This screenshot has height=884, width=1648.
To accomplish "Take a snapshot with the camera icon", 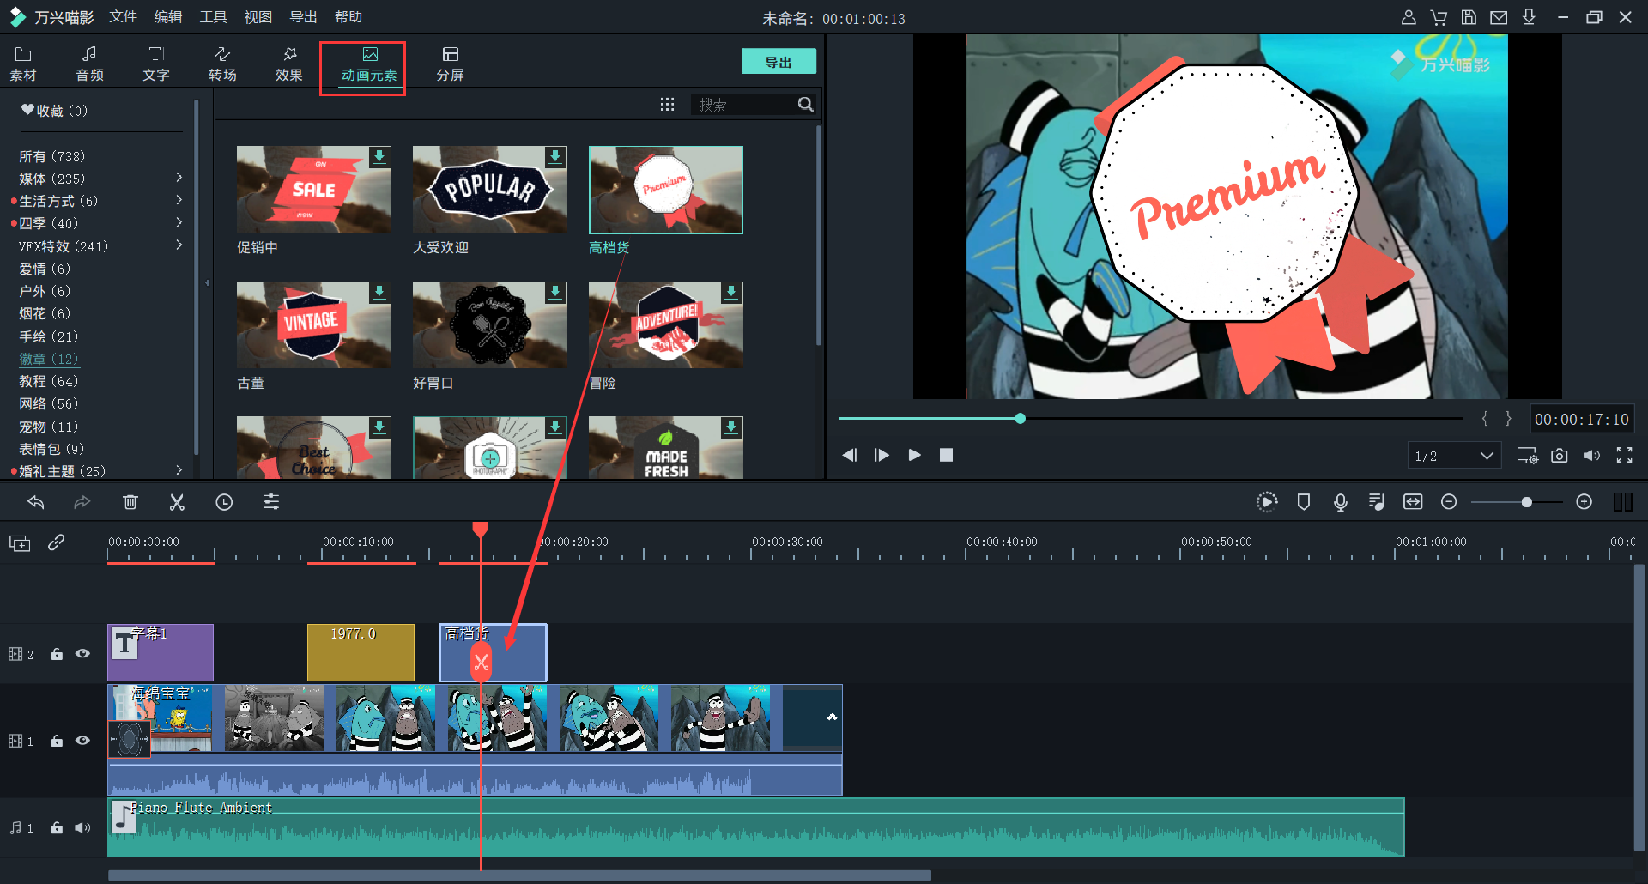I will point(1560,456).
